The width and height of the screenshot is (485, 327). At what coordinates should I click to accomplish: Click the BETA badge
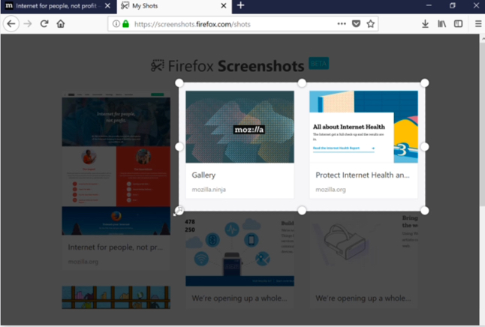click(x=318, y=64)
